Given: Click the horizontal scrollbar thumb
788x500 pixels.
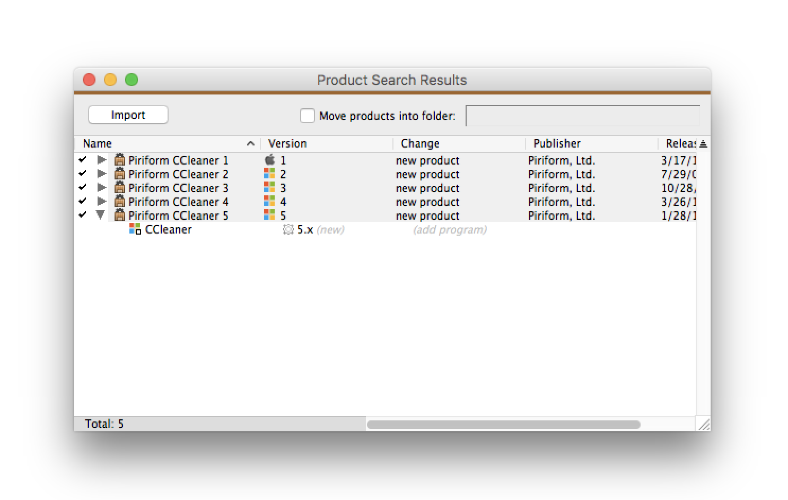Looking at the screenshot, I should point(503,424).
